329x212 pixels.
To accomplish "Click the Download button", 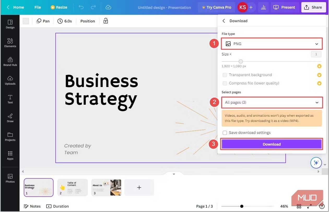I will click(x=272, y=144).
